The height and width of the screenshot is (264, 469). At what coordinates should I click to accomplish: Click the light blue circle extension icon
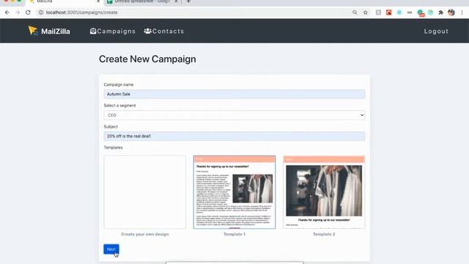click(x=399, y=12)
